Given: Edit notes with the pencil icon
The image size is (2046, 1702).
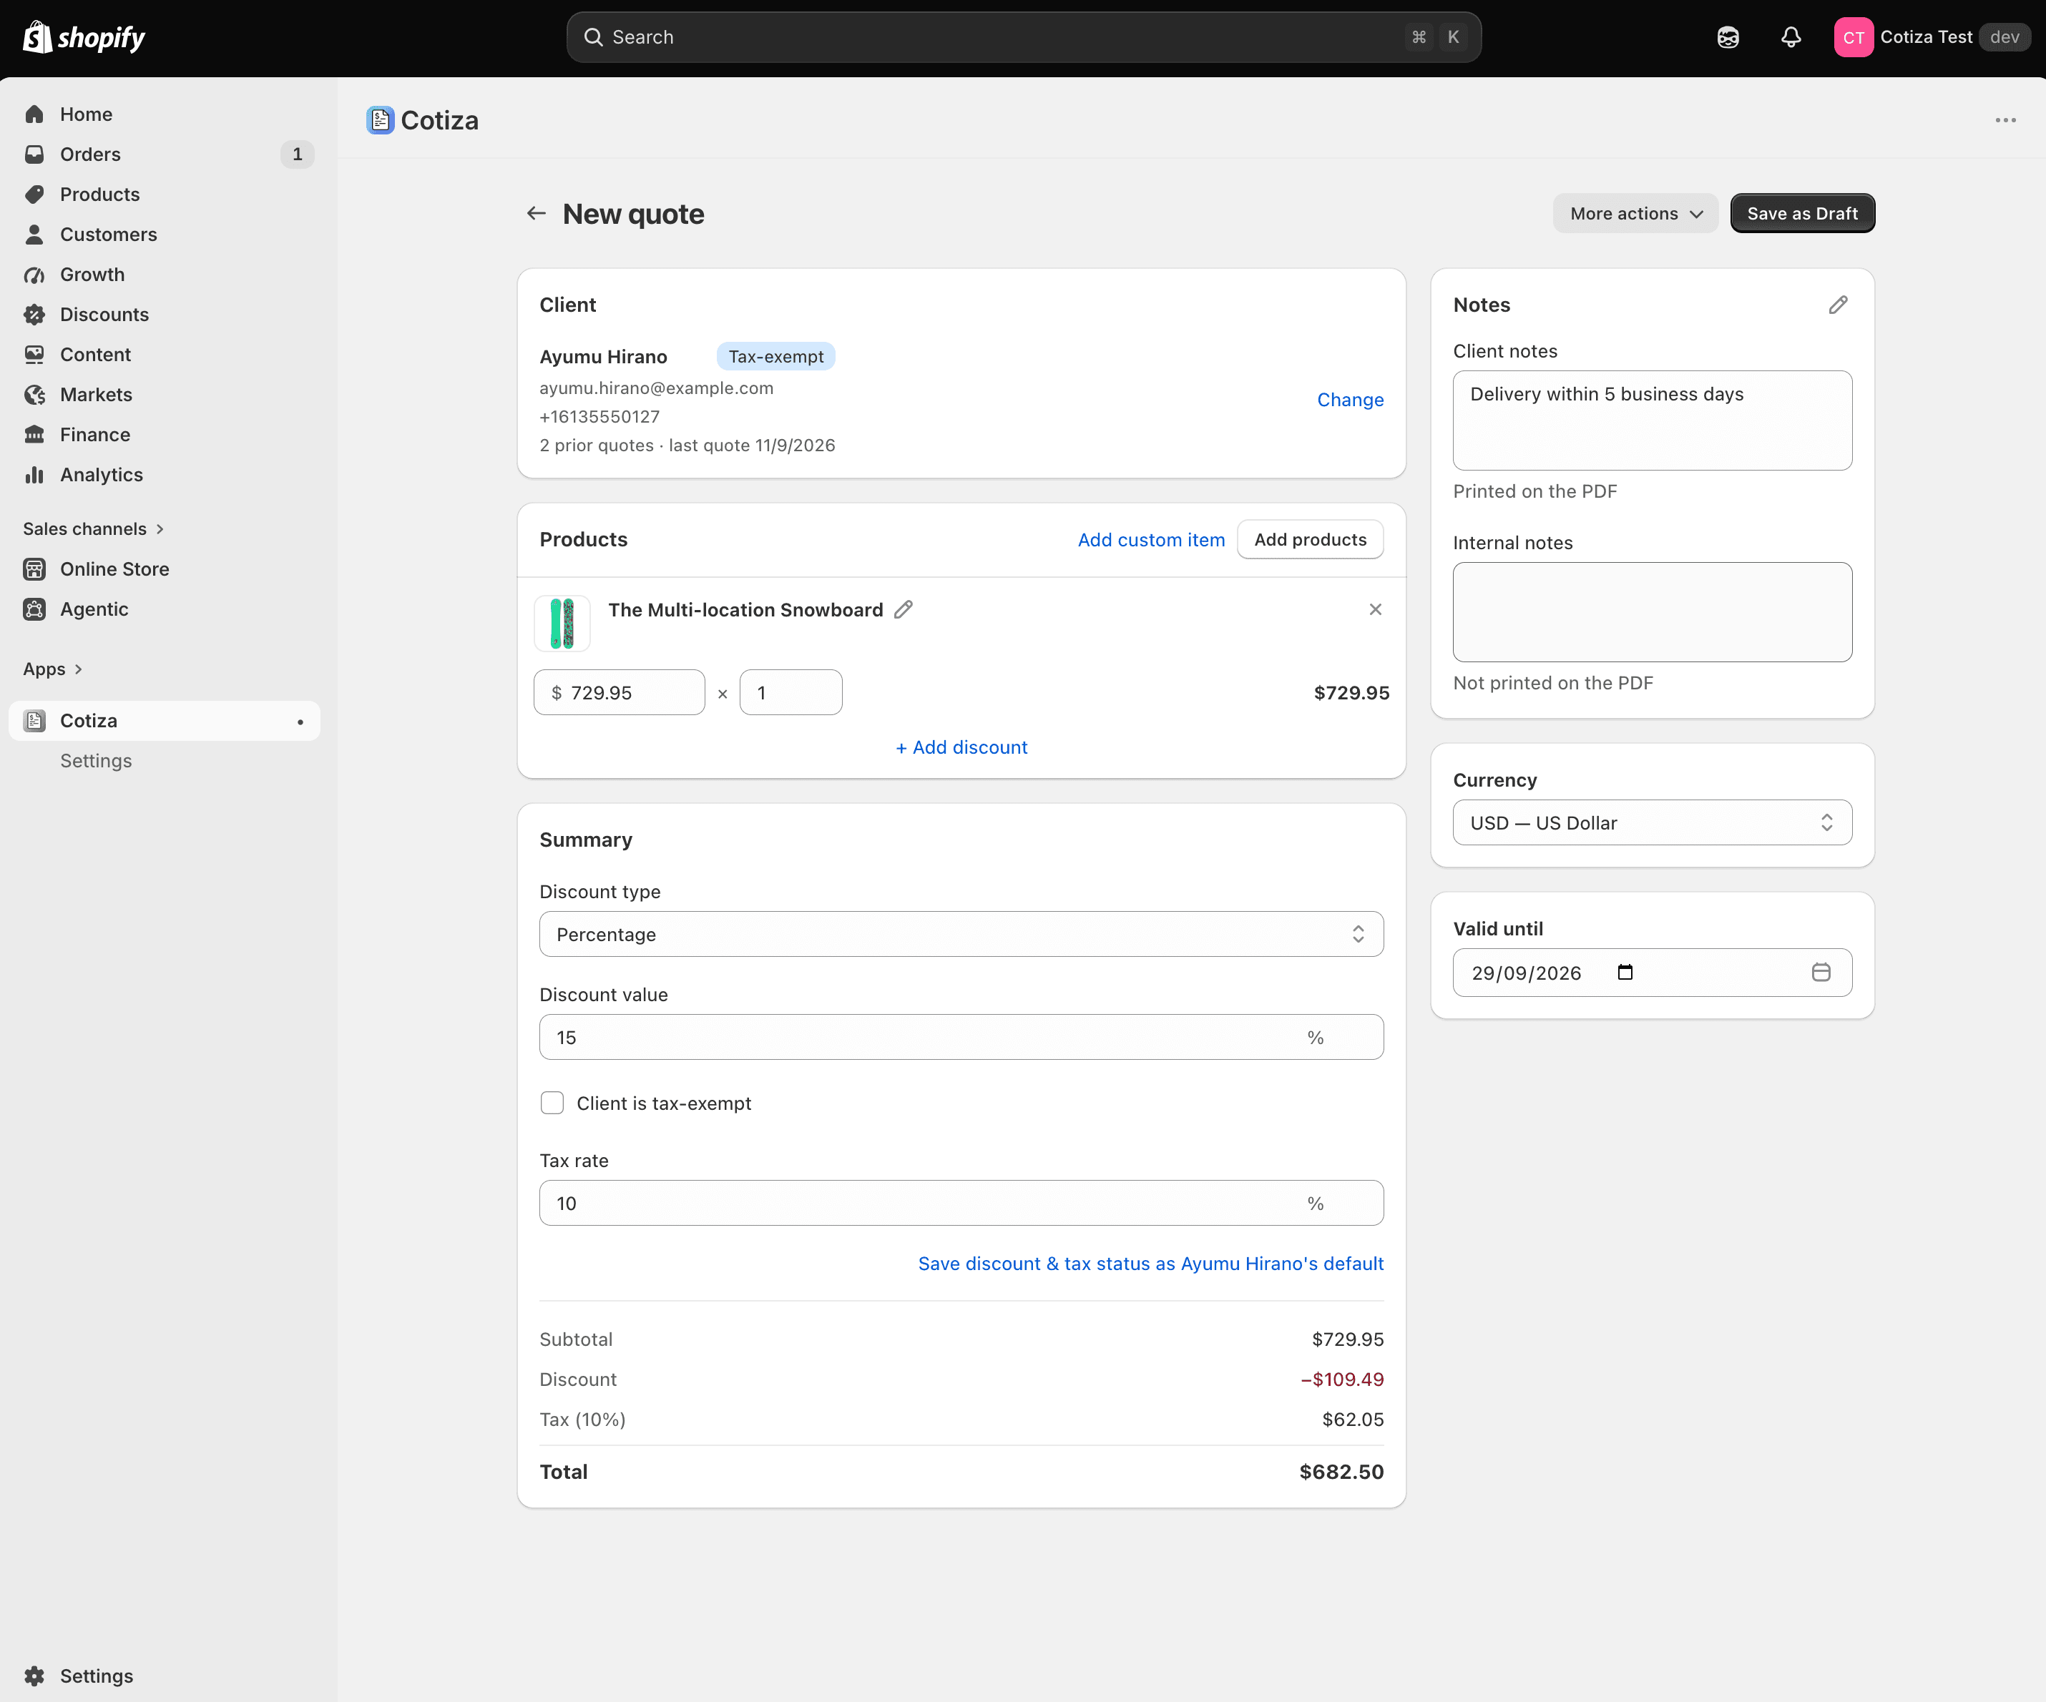Looking at the screenshot, I should 1838,305.
